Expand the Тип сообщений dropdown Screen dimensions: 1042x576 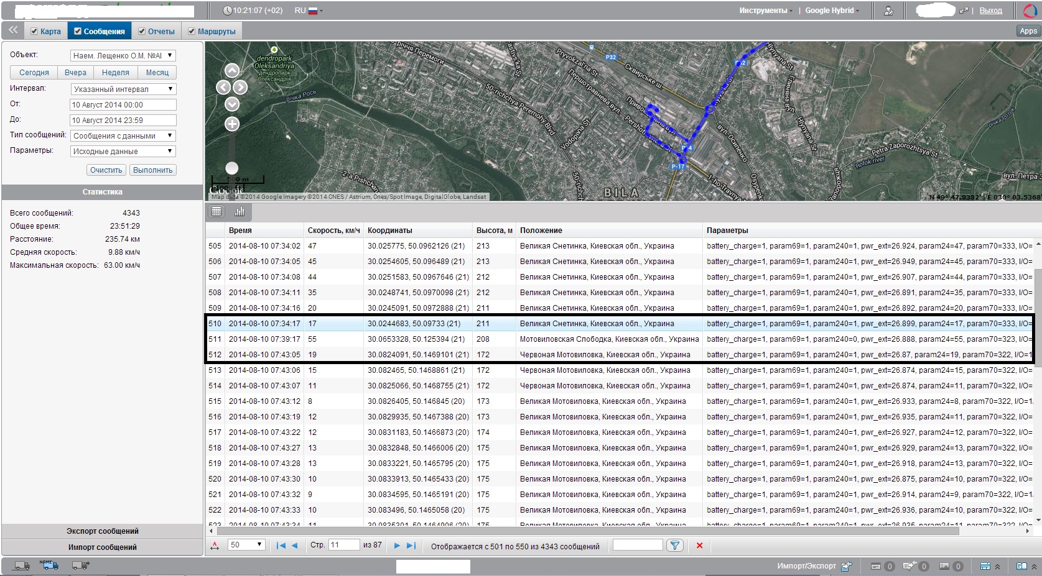(x=123, y=135)
